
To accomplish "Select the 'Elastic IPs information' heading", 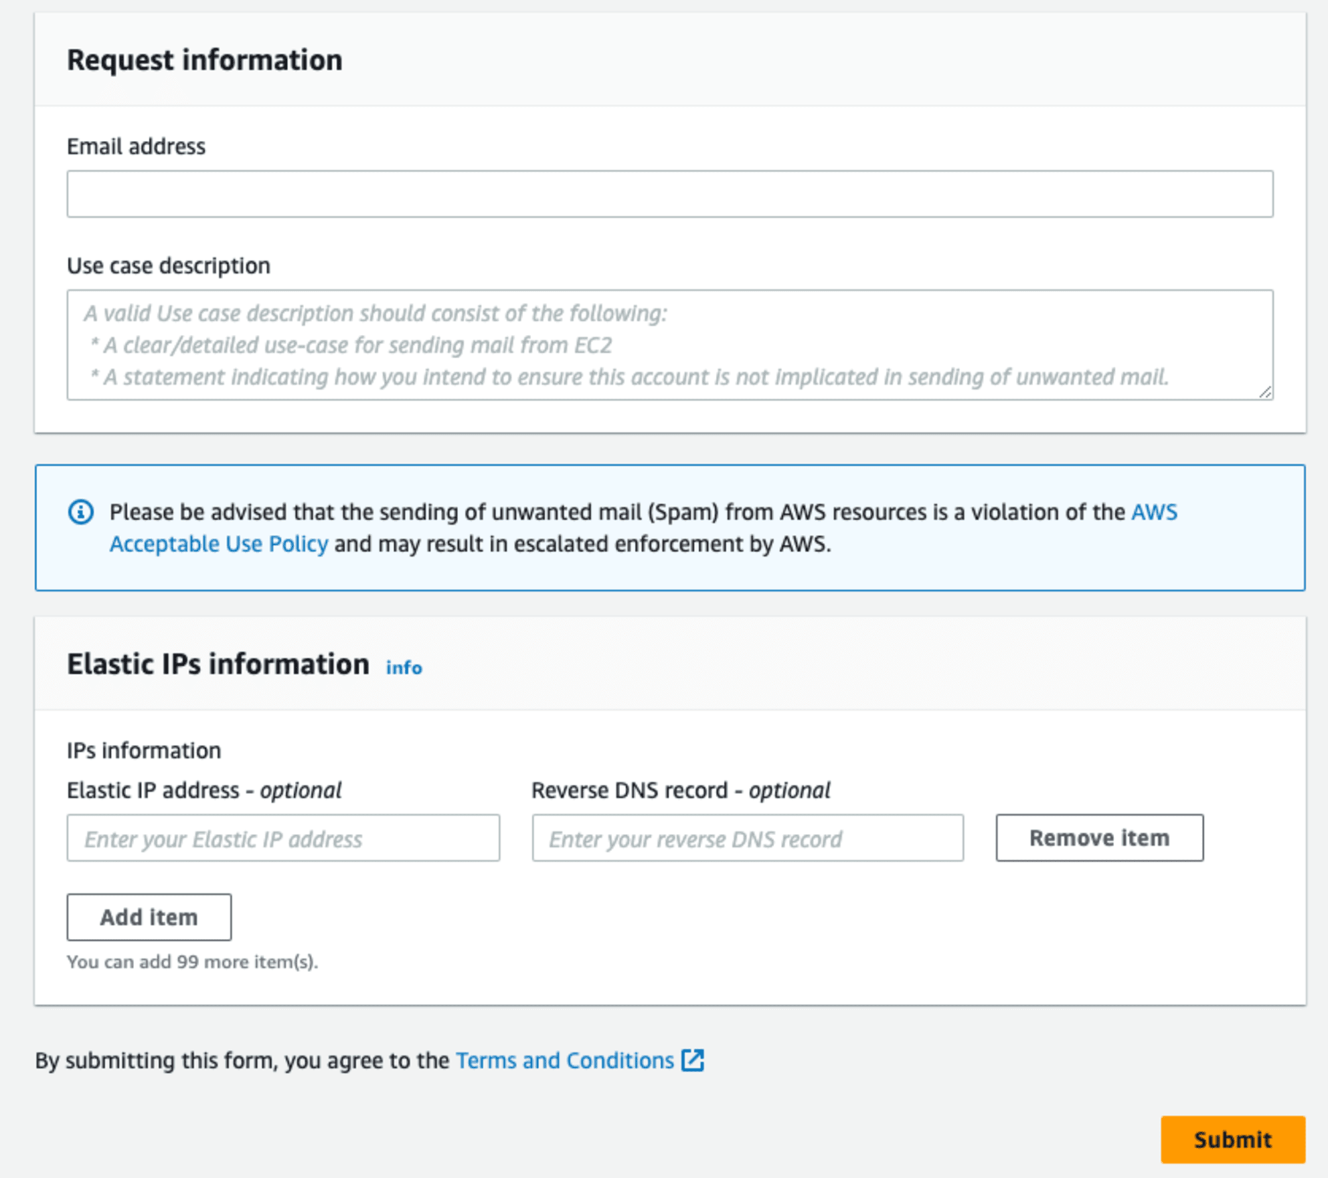I will [218, 664].
